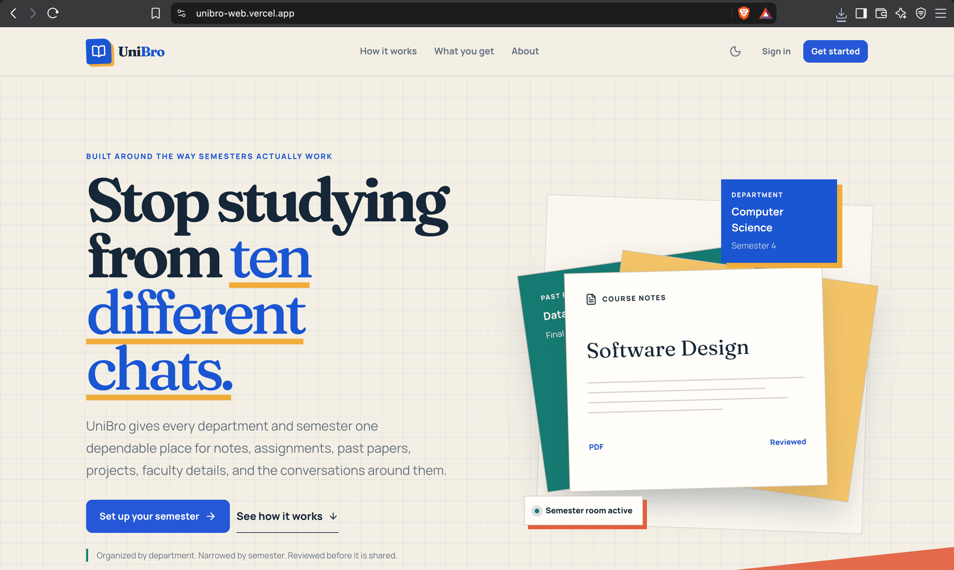The image size is (954, 570).
Task: Click the PDF label on notes card
Action: point(596,447)
